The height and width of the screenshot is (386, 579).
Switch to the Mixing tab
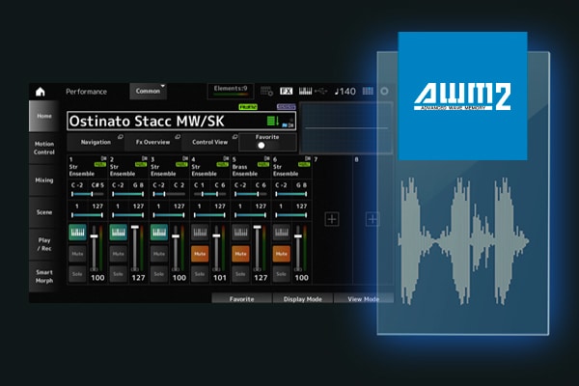click(45, 179)
